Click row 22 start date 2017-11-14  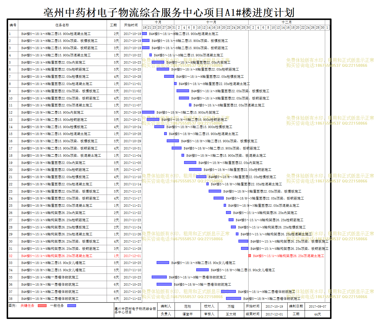tap(132, 184)
